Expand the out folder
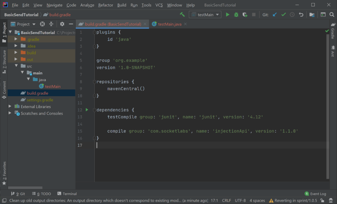Screen dimensions: 337x204 point(16,59)
